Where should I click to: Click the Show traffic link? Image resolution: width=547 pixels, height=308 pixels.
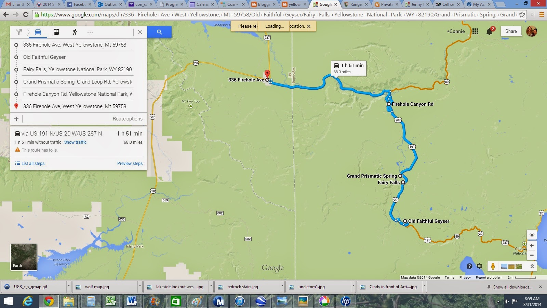click(76, 142)
